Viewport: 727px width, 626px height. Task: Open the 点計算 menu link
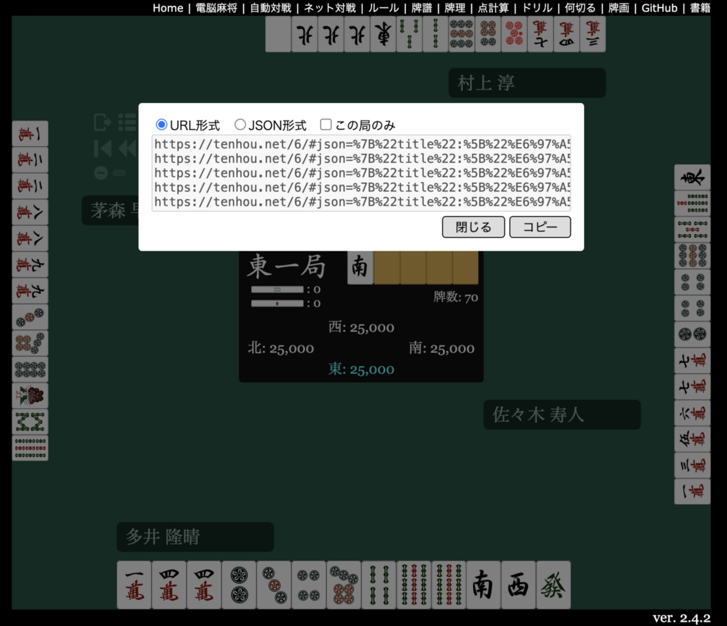(493, 8)
